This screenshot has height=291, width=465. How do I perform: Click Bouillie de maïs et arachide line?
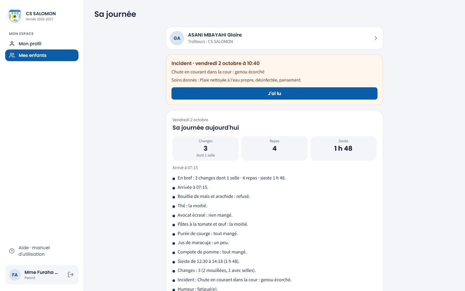(214, 196)
